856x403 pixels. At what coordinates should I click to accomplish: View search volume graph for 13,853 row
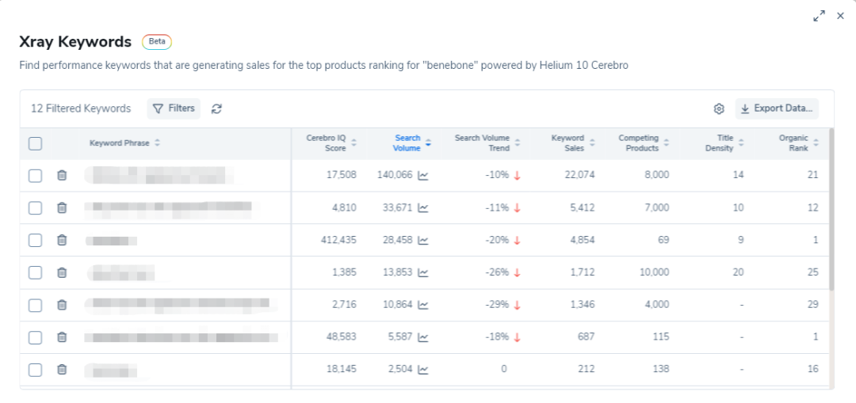[x=423, y=272]
